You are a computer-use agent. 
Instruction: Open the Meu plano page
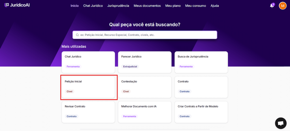tap(173, 6)
